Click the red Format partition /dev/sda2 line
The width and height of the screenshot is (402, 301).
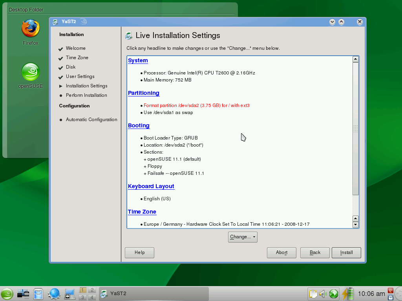[196, 105]
